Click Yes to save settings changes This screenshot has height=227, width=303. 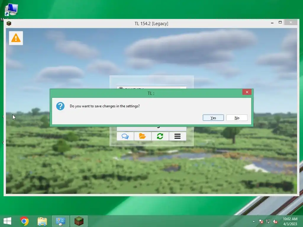(213, 118)
